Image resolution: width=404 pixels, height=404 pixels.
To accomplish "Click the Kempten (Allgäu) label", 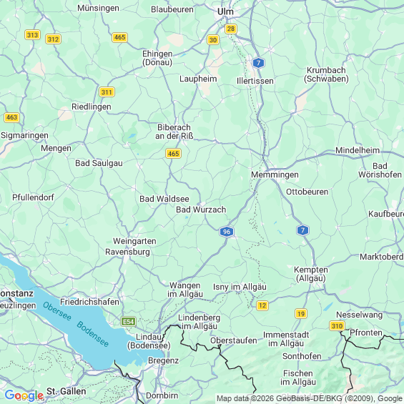I will pos(311,274).
